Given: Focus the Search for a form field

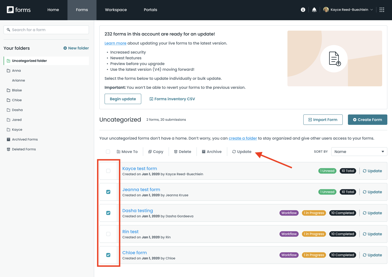Looking at the screenshot, I should click(46, 30).
